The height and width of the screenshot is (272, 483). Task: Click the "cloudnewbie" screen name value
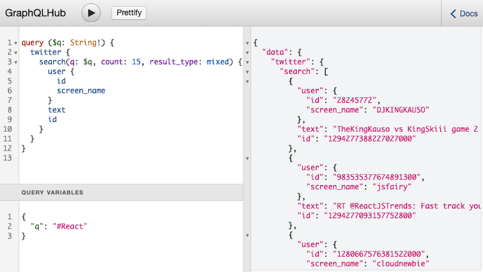(x=401, y=264)
